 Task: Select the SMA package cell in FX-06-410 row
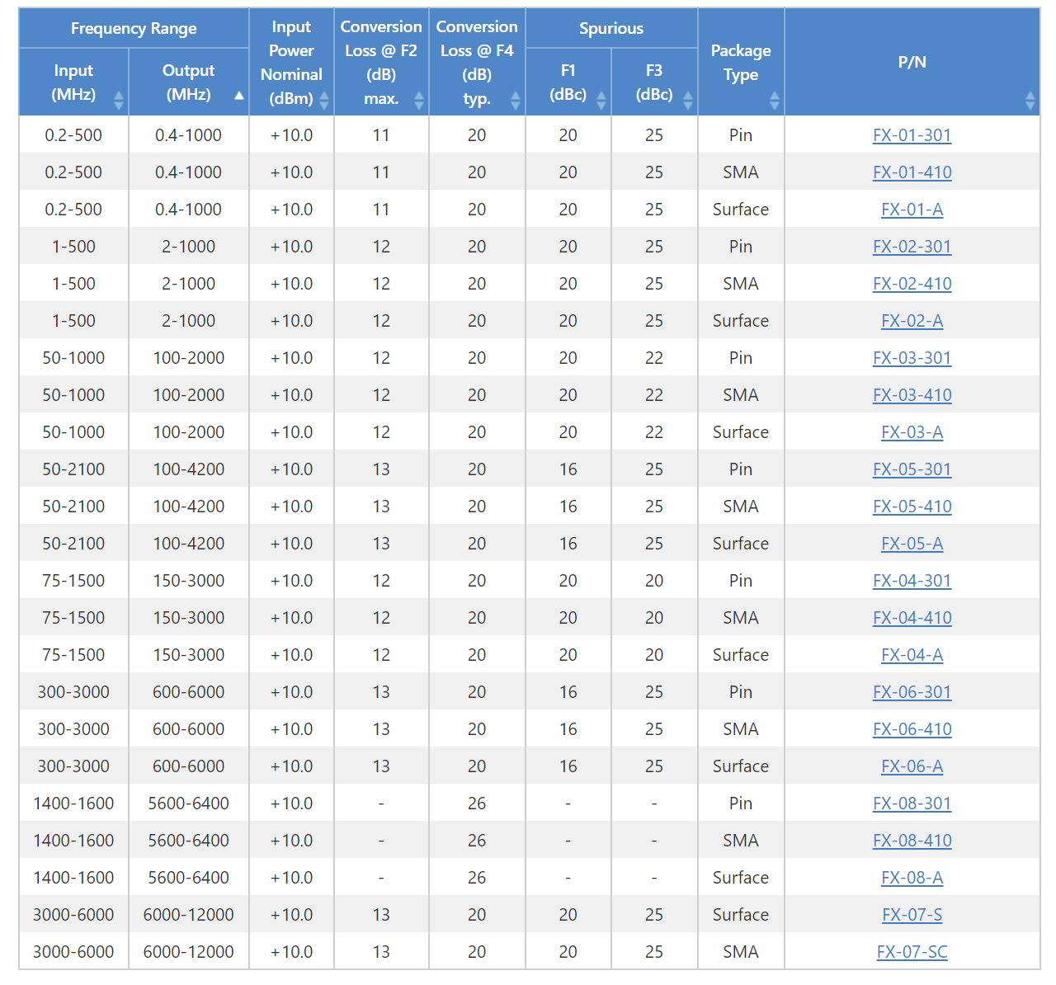pyautogui.click(x=741, y=729)
